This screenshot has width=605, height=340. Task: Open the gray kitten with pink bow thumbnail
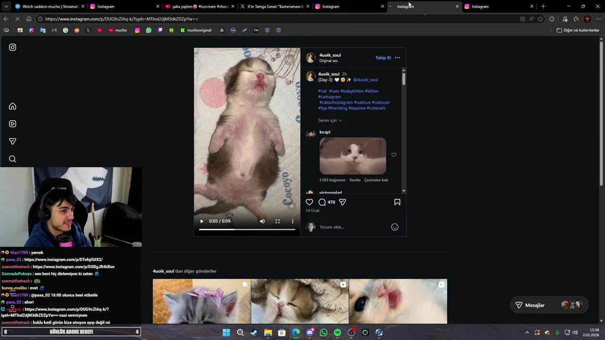click(201, 301)
